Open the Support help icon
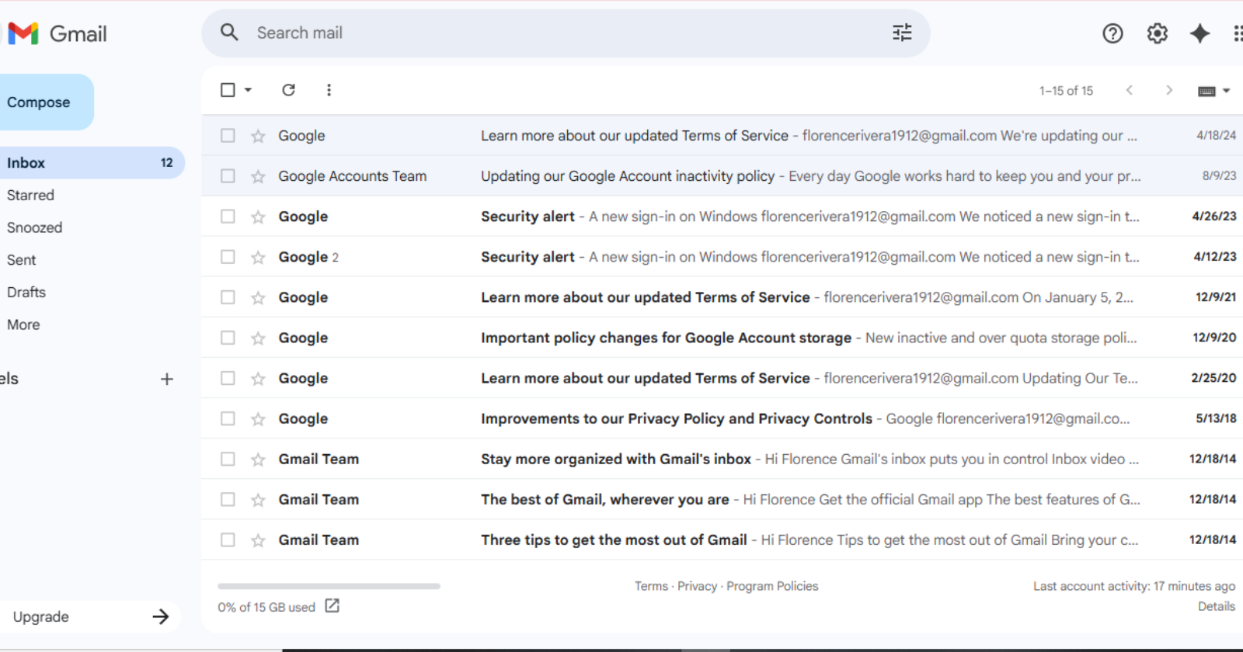The height and width of the screenshot is (652, 1243). (1112, 33)
